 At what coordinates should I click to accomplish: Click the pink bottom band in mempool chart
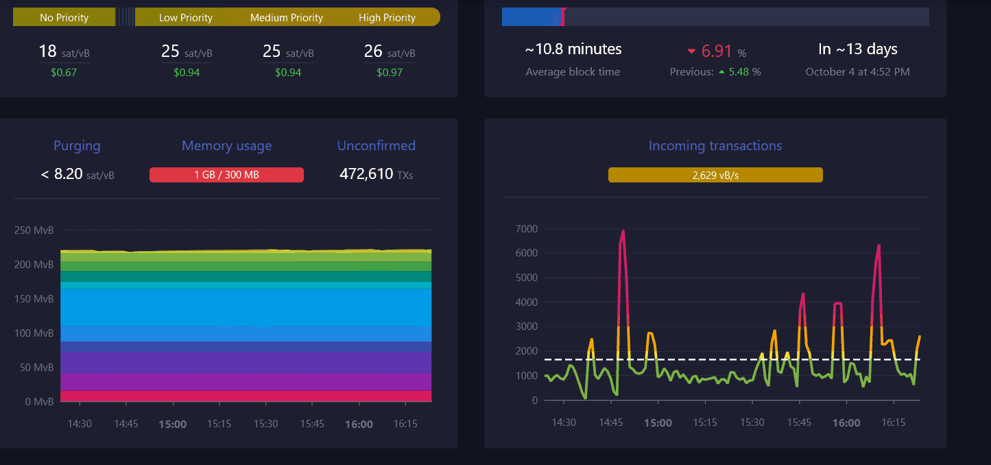pyautogui.click(x=246, y=396)
